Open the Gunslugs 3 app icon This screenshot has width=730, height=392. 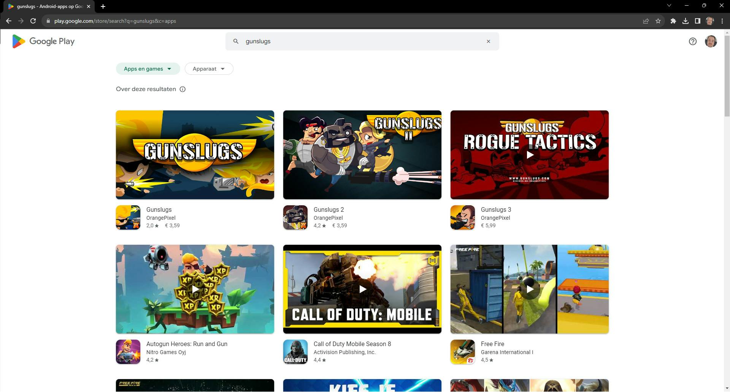click(463, 217)
